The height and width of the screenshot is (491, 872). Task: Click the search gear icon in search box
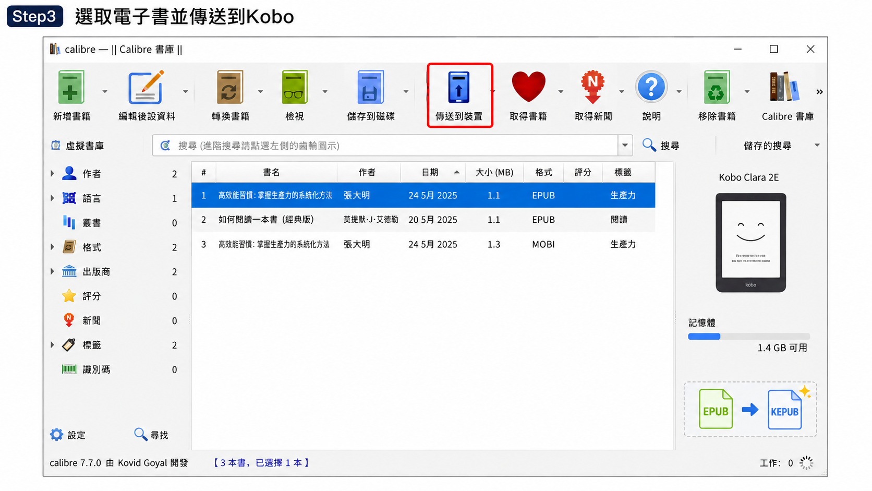pyautogui.click(x=165, y=146)
